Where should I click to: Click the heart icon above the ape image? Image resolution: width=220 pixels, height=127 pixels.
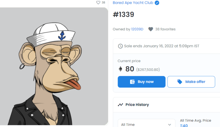point(98,2)
